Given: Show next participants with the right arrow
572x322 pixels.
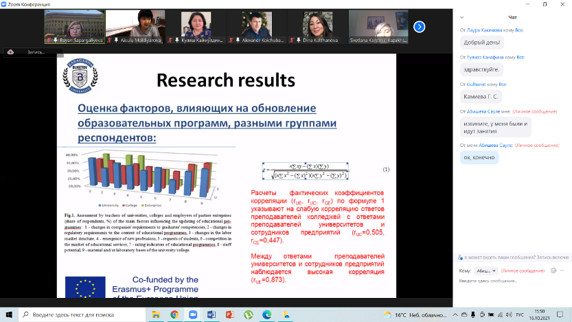Looking at the screenshot, I should click(x=419, y=27).
